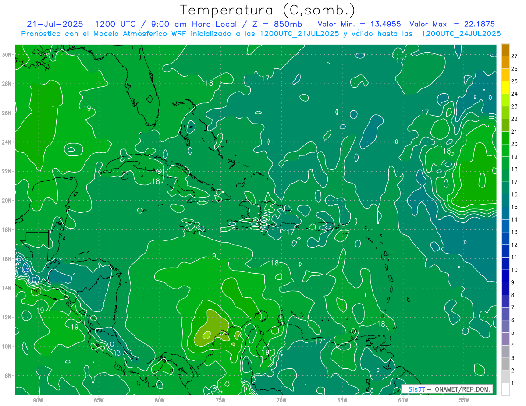The width and height of the screenshot is (526, 406).
Task: Click the bright yellow legend swatch near 24
Action: [505, 87]
